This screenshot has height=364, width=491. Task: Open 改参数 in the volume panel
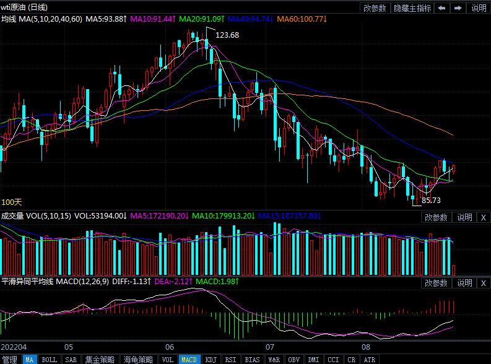436,217
